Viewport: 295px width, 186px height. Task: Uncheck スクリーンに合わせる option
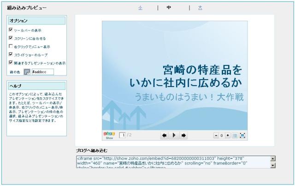[x=11, y=38]
